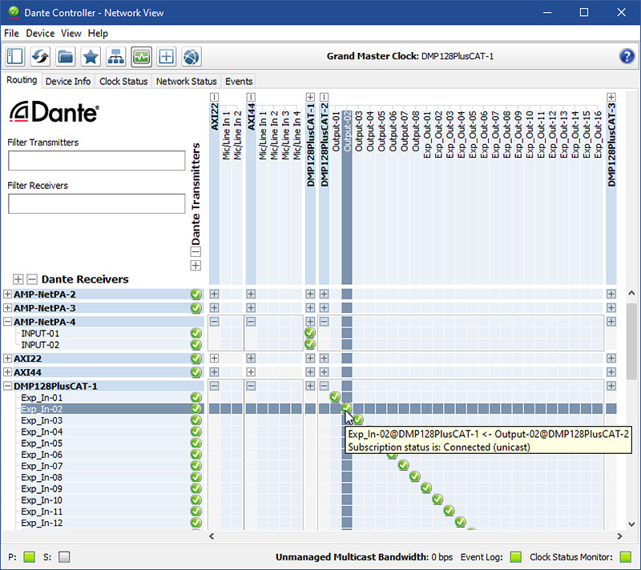Viewport: 641px width, 570px height.
Task: Expand all Dante Receivers with plus
Action: [x=18, y=279]
